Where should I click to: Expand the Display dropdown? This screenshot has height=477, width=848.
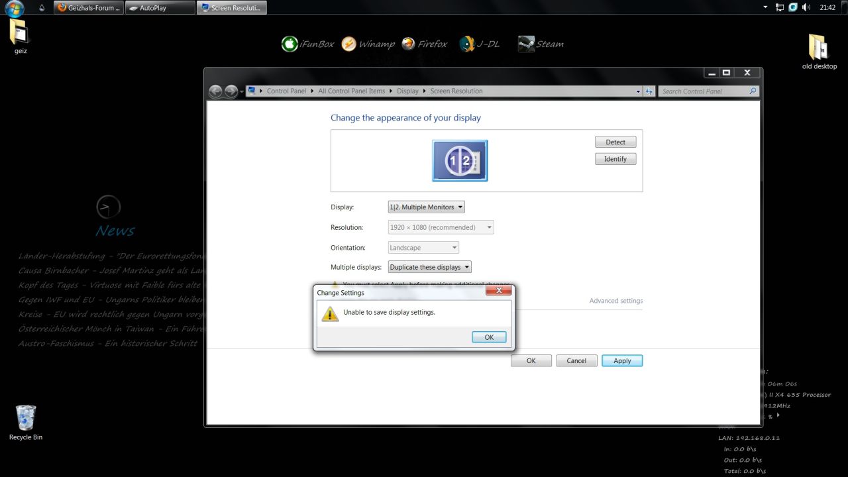click(426, 207)
